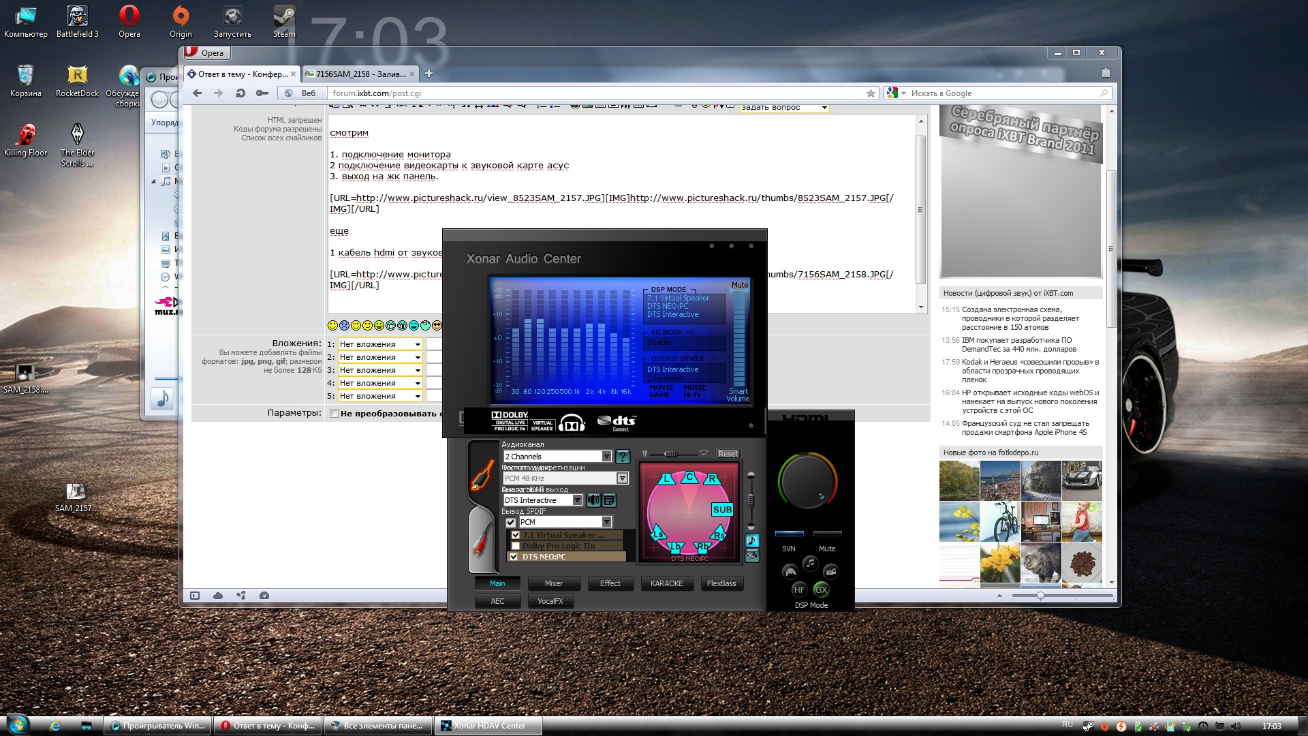Switch to the 7156SAM_2158 Opera tab

360,74
